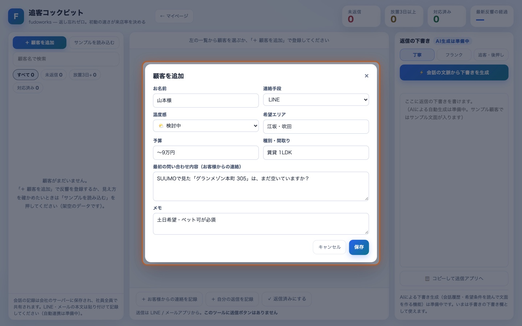Select the 対応済み 0 filter chip
Screen dimensions: 522x326
coord(28,88)
